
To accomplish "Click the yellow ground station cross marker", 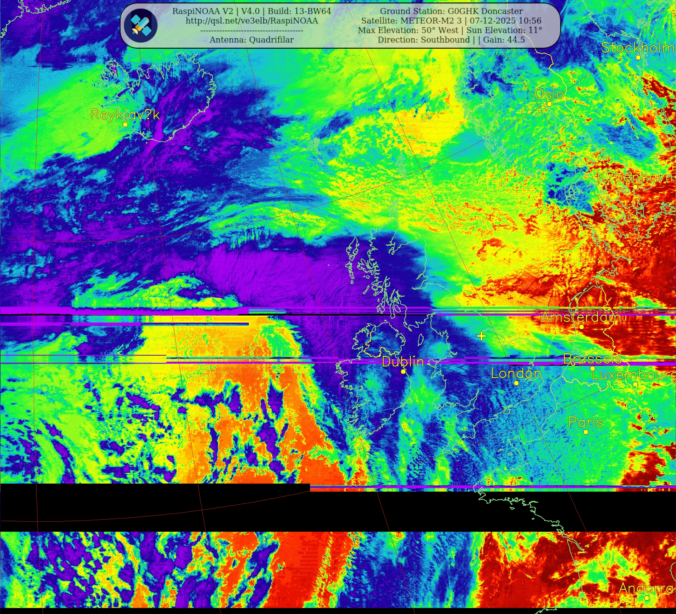I will (x=482, y=336).
